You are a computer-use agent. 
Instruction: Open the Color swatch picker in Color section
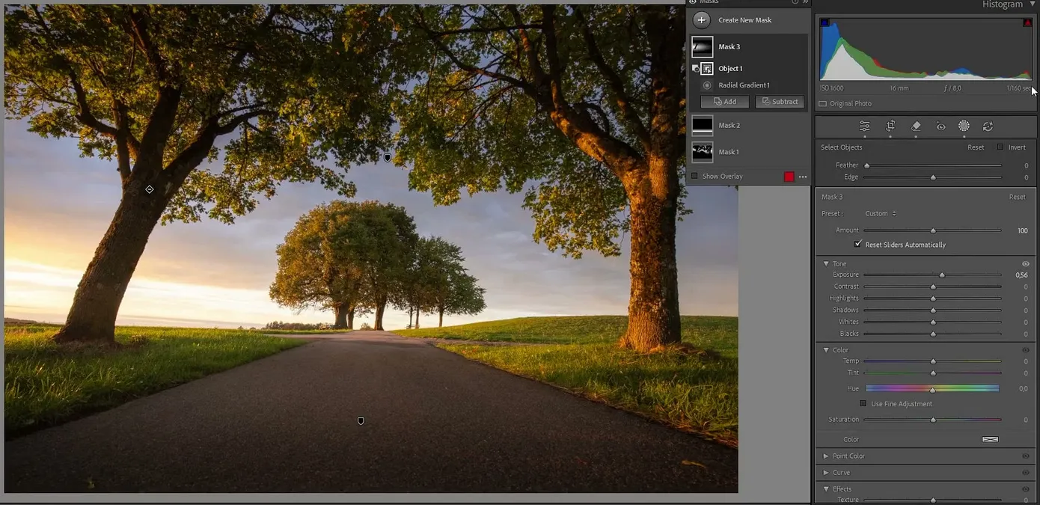[990, 439]
